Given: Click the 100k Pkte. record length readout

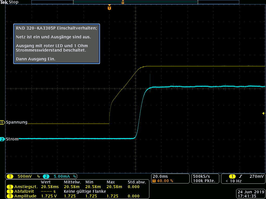Looking at the screenshot, I should click(204, 181).
